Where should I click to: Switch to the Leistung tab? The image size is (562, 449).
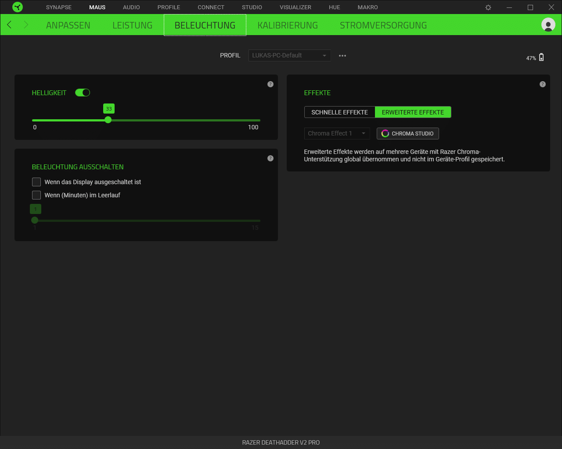132,25
